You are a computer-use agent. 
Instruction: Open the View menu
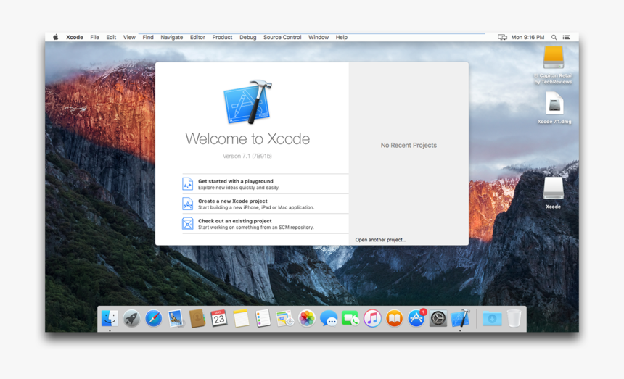pos(129,37)
